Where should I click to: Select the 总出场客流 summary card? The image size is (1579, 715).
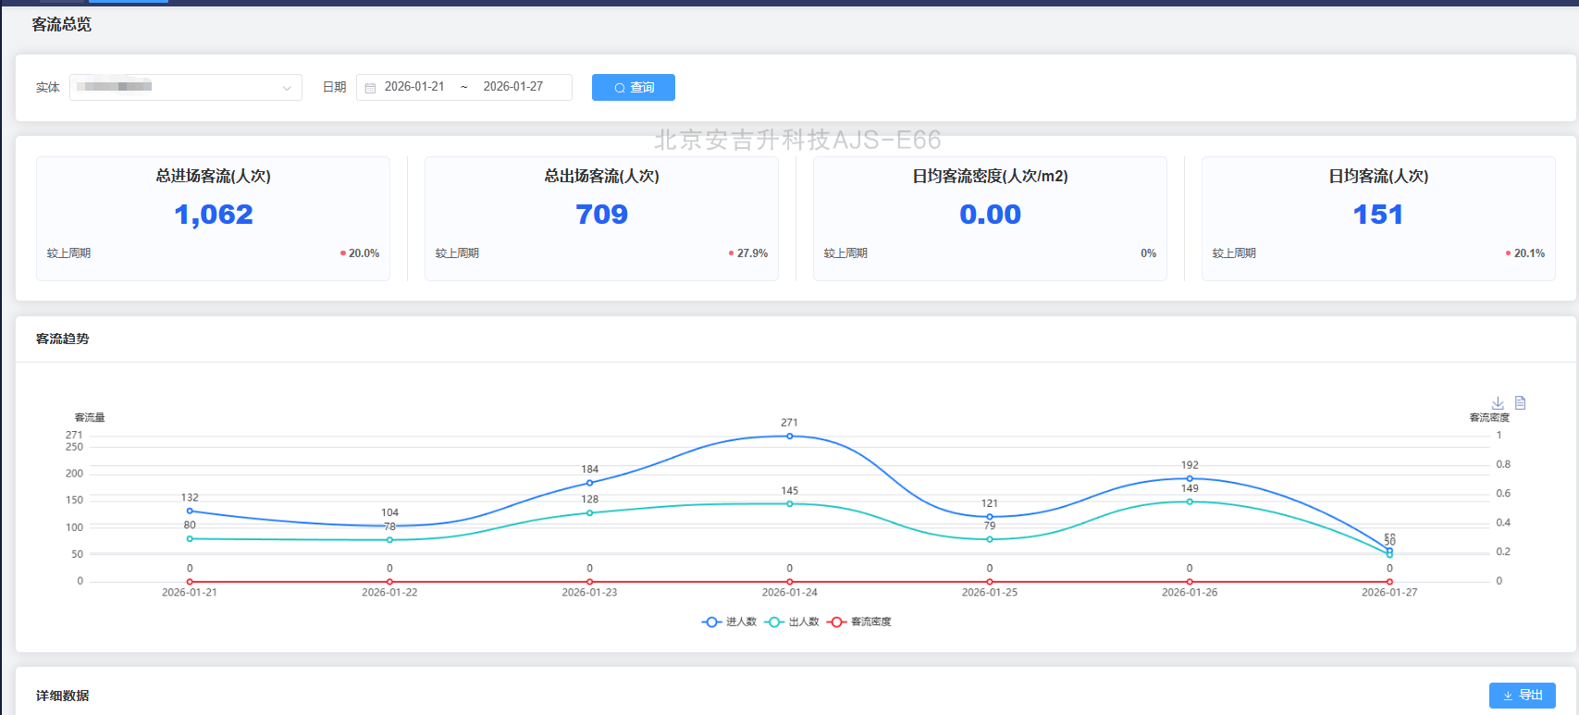601,218
